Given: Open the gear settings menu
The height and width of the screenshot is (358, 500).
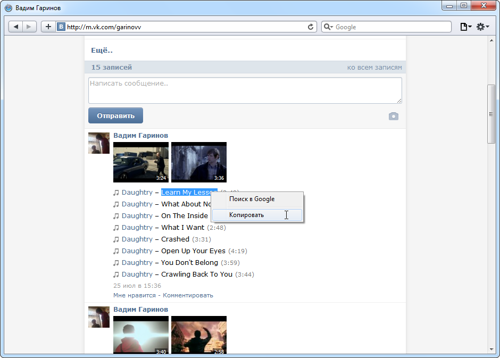Looking at the screenshot, I should (482, 27).
